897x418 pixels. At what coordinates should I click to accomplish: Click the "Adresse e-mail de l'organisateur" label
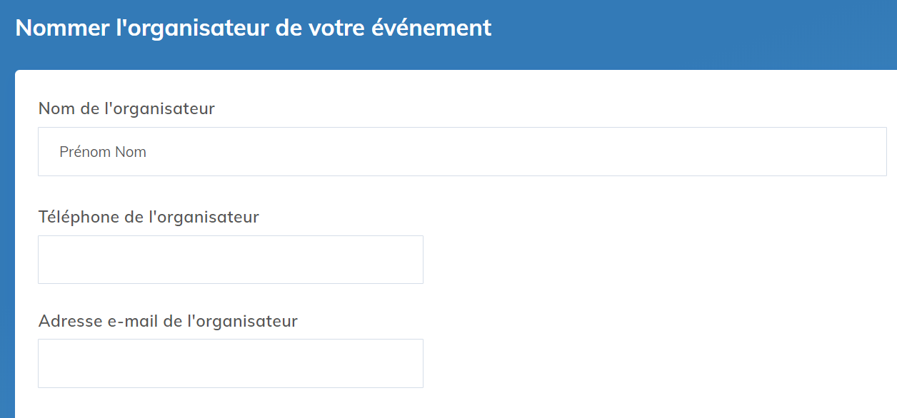[x=168, y=321]
